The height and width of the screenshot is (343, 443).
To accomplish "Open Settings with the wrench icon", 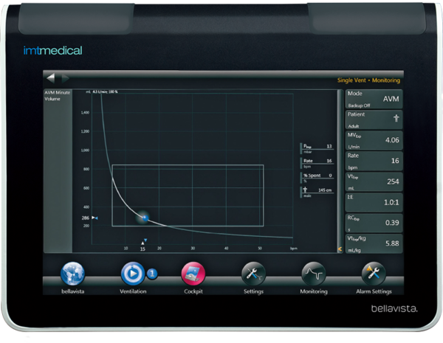I will pos(253,274).
